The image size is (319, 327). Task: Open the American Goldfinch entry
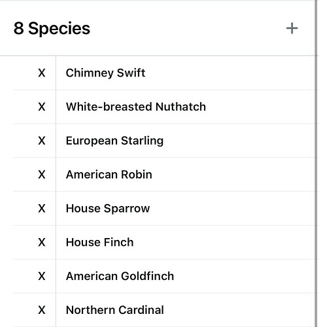tap(120, 276)
